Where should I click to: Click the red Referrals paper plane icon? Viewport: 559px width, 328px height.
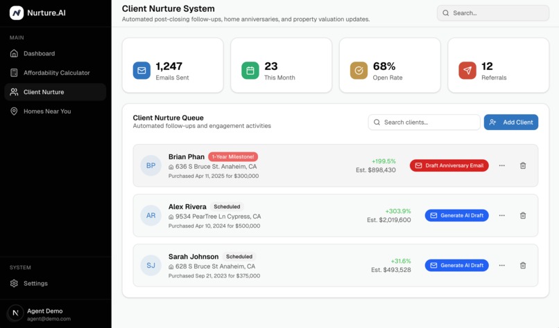coord(467,71)
